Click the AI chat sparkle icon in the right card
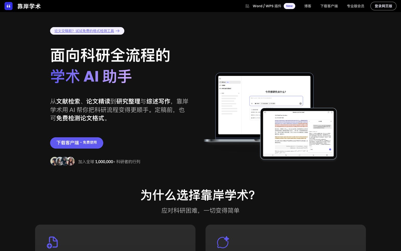Image resolution: width=401 pixels, height=251 pixels. coord(223,242)
